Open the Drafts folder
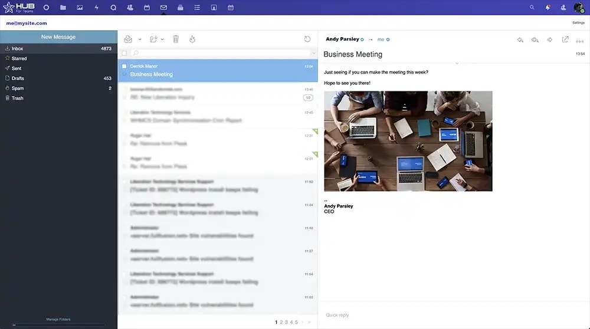The image size is (590, 329). [x=18, y=78]
